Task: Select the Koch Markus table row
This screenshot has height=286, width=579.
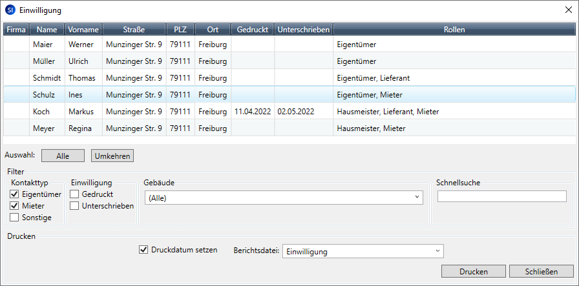Action: [x=258, y=112]
